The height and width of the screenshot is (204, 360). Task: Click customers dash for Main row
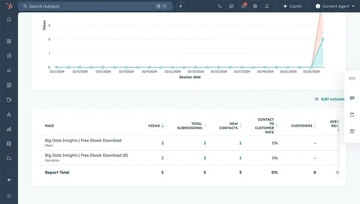[x=315, y=143]
